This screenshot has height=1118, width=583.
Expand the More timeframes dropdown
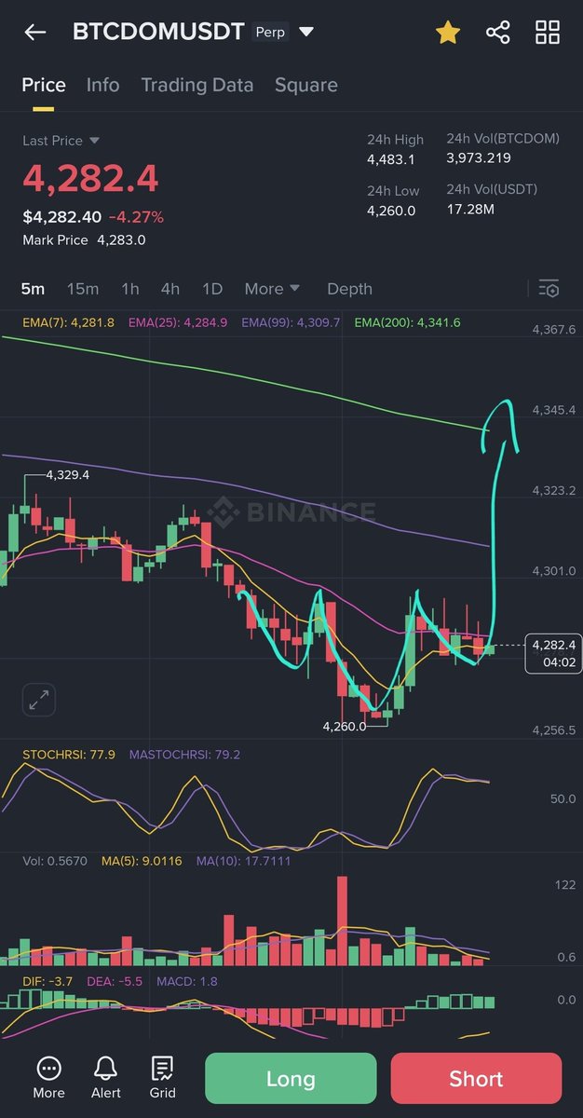click(272, 289)
